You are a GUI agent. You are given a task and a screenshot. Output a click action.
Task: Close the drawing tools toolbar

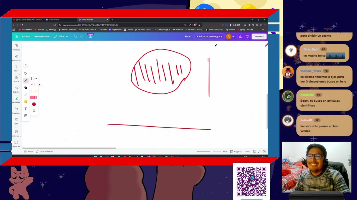coord(25,65)
